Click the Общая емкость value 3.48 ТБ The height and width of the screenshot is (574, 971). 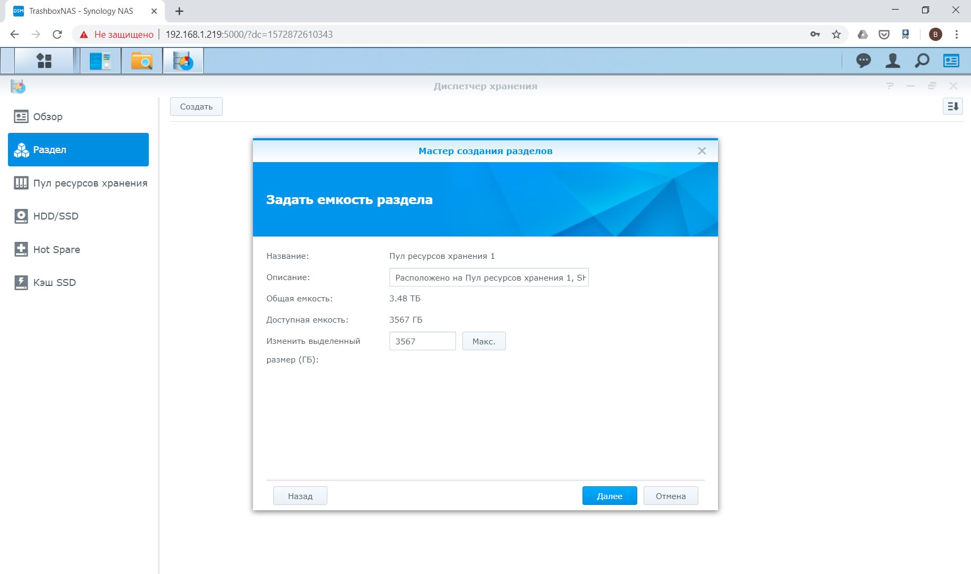[x=405, y=299]
